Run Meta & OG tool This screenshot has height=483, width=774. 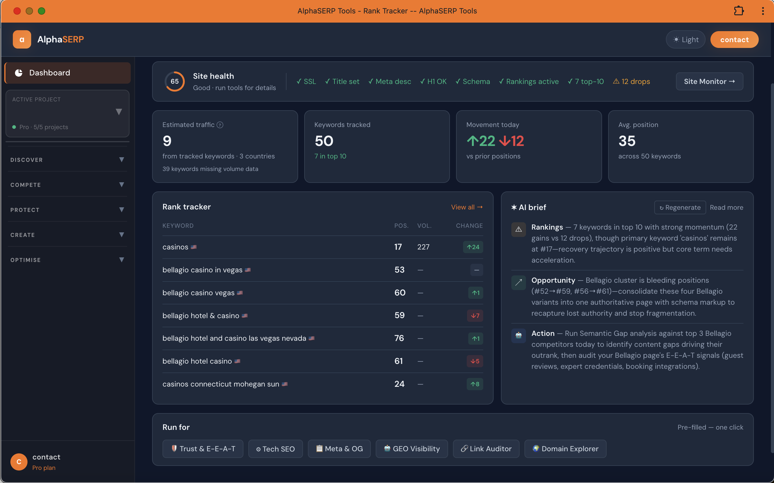(x=339, y=449)
